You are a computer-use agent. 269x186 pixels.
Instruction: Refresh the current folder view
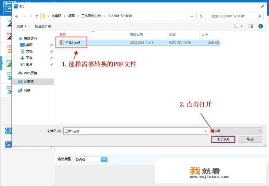(201, 16)
